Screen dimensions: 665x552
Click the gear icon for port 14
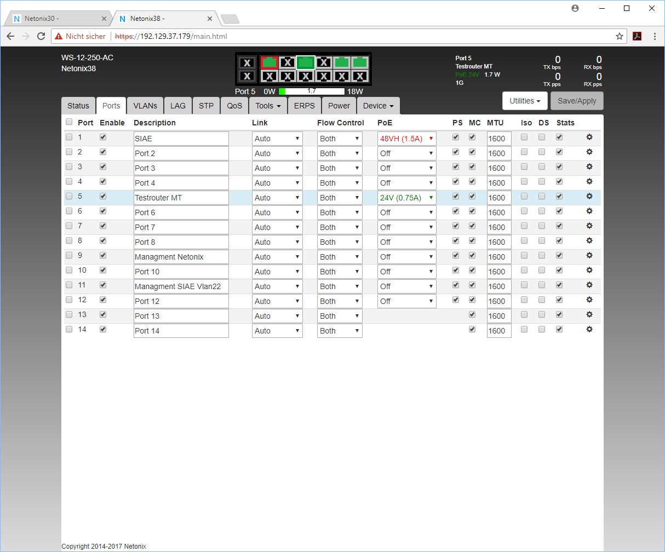(589, 329)
